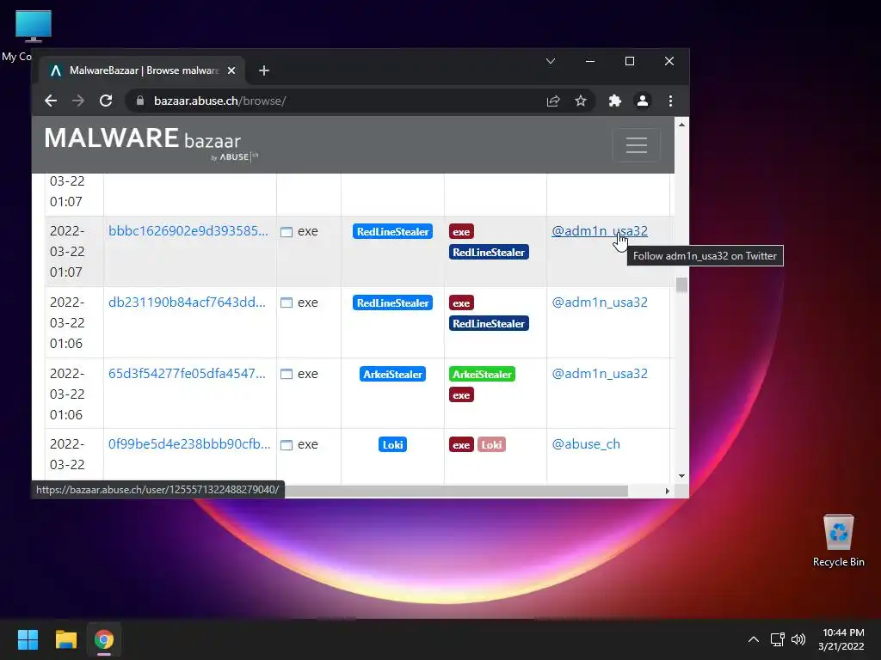Reload the MalwareBazaar page
The width and height of the screenshot is (881, 660).
point(106,101)
